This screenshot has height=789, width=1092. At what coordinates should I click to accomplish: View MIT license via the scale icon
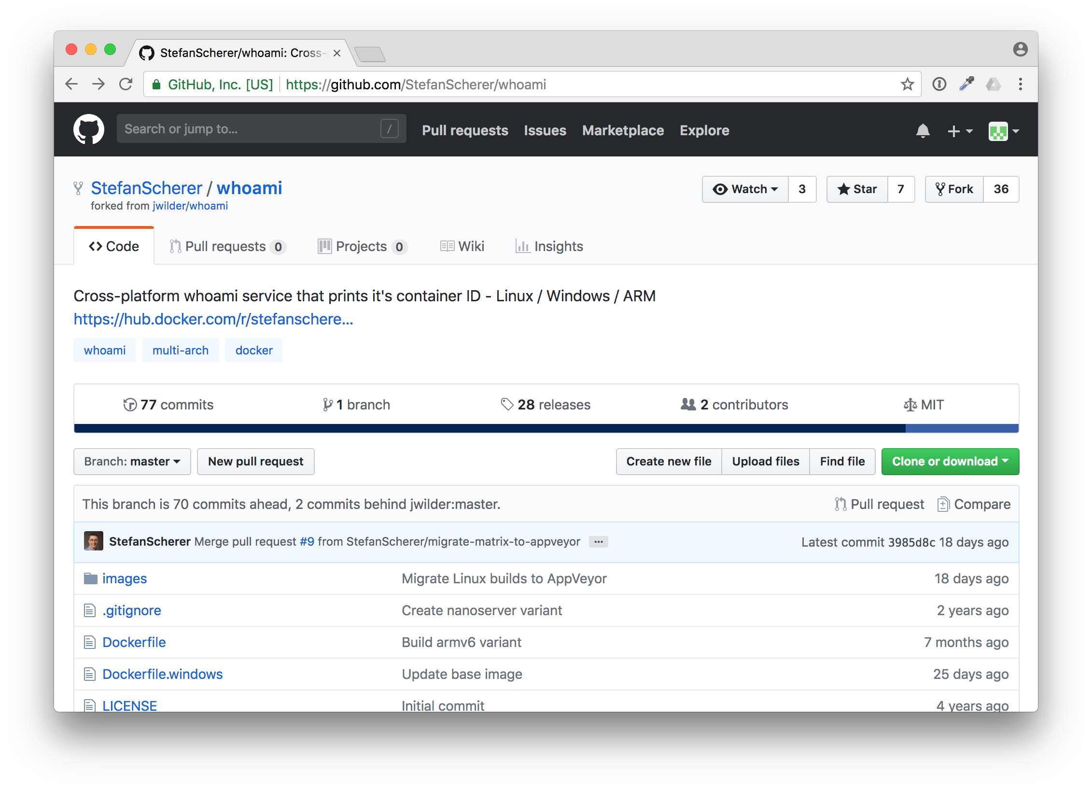[910, 405]
